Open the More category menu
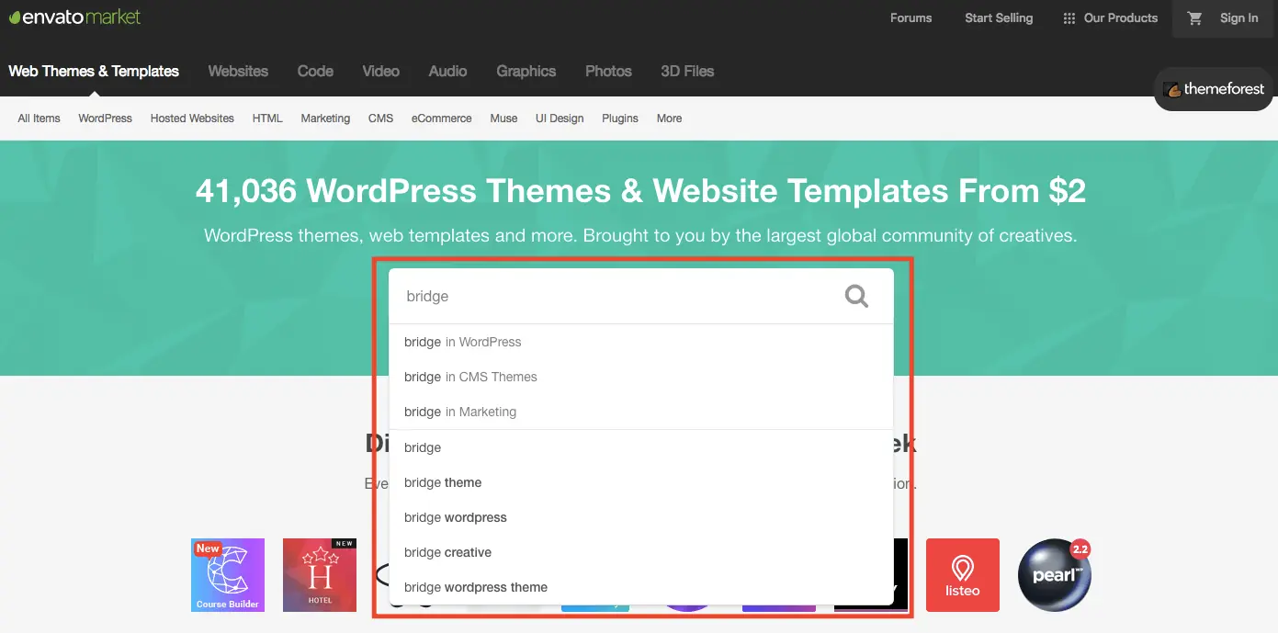The image size is (1278, 633). click(x=669, y=119)
